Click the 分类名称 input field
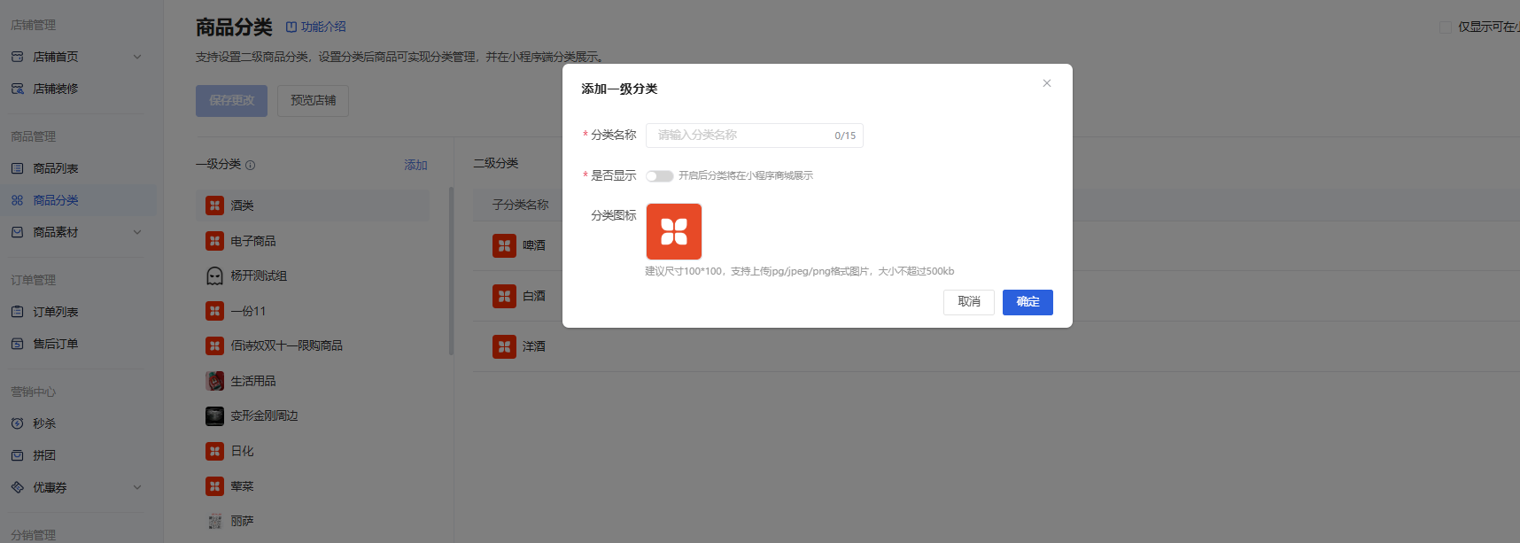Screen dimensions: 1520x543 pos(755,136)
